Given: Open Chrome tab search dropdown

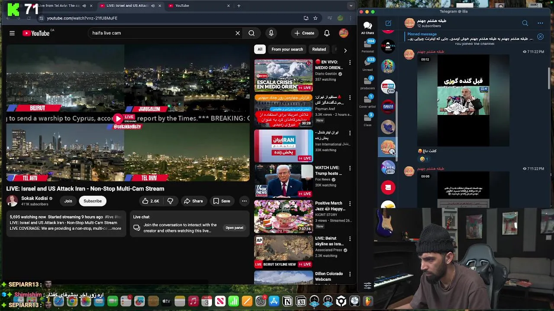Looking at the screenshot, I should pyautogui.click(x=351, y=6).
